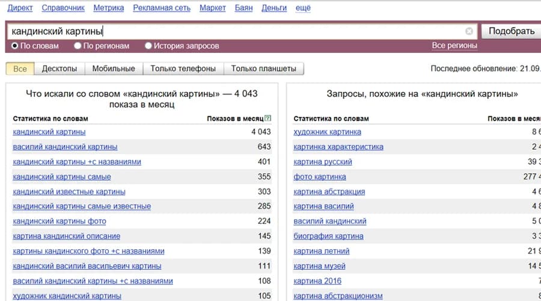
Task: Open the василий кандинский картины query link
Action: pos(65,146)
